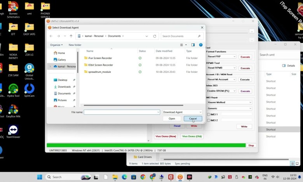Switch to UMT app in taskbar
The width and height of the screenshot is (303, 182).
180,177
